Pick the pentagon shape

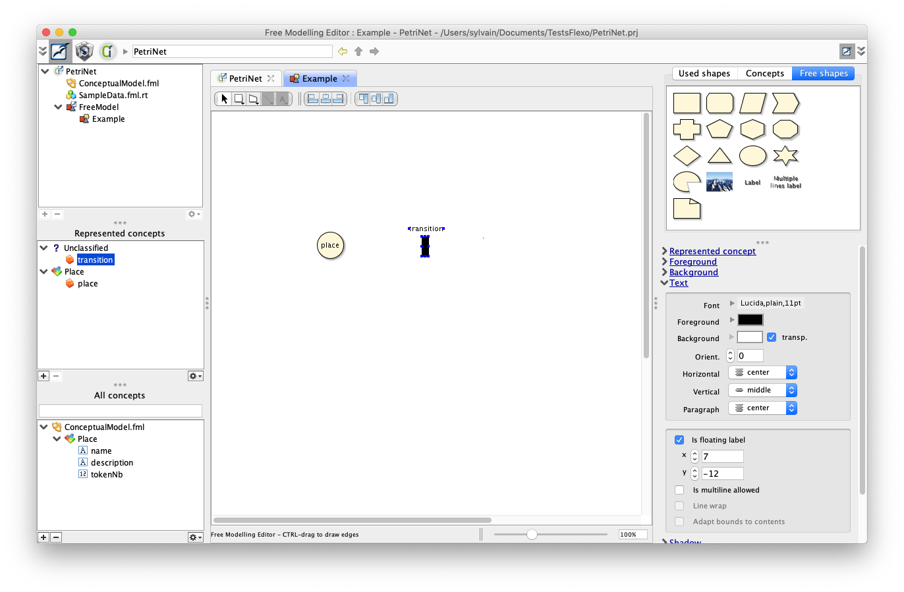720,130
